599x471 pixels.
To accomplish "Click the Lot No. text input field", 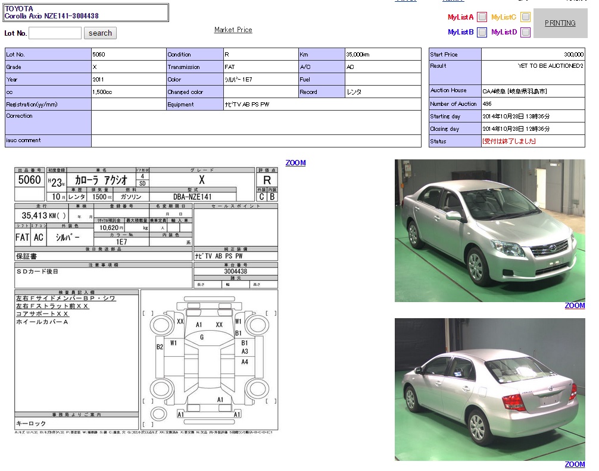I will [x=55, y=33].
